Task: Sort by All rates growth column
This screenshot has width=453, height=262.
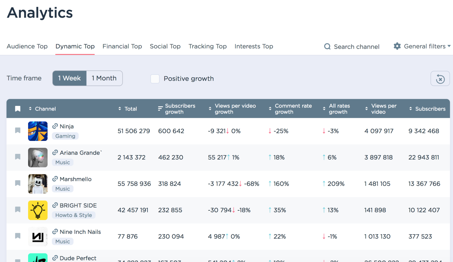Action: [x=336, y=109]
